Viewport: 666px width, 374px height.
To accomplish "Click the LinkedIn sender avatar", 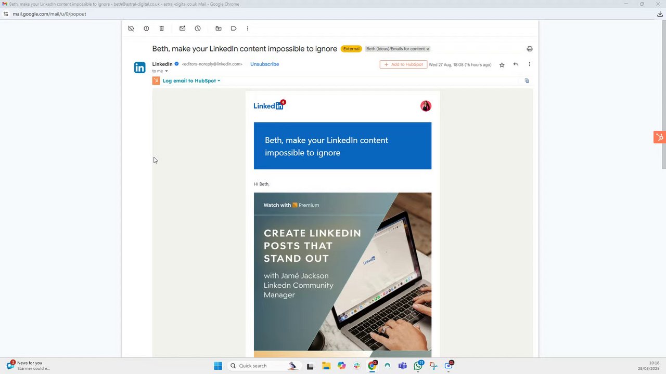I will coord(140,68).
